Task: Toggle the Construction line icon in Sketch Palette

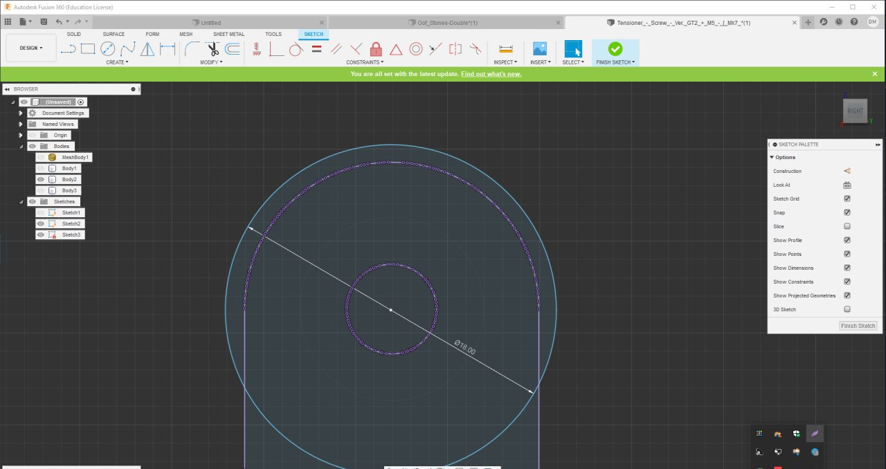Action: (x=847, y=171)
